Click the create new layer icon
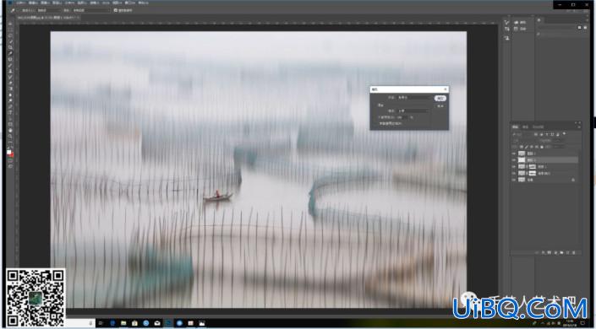Screen dimensions: 596x329 coord(567,252)
